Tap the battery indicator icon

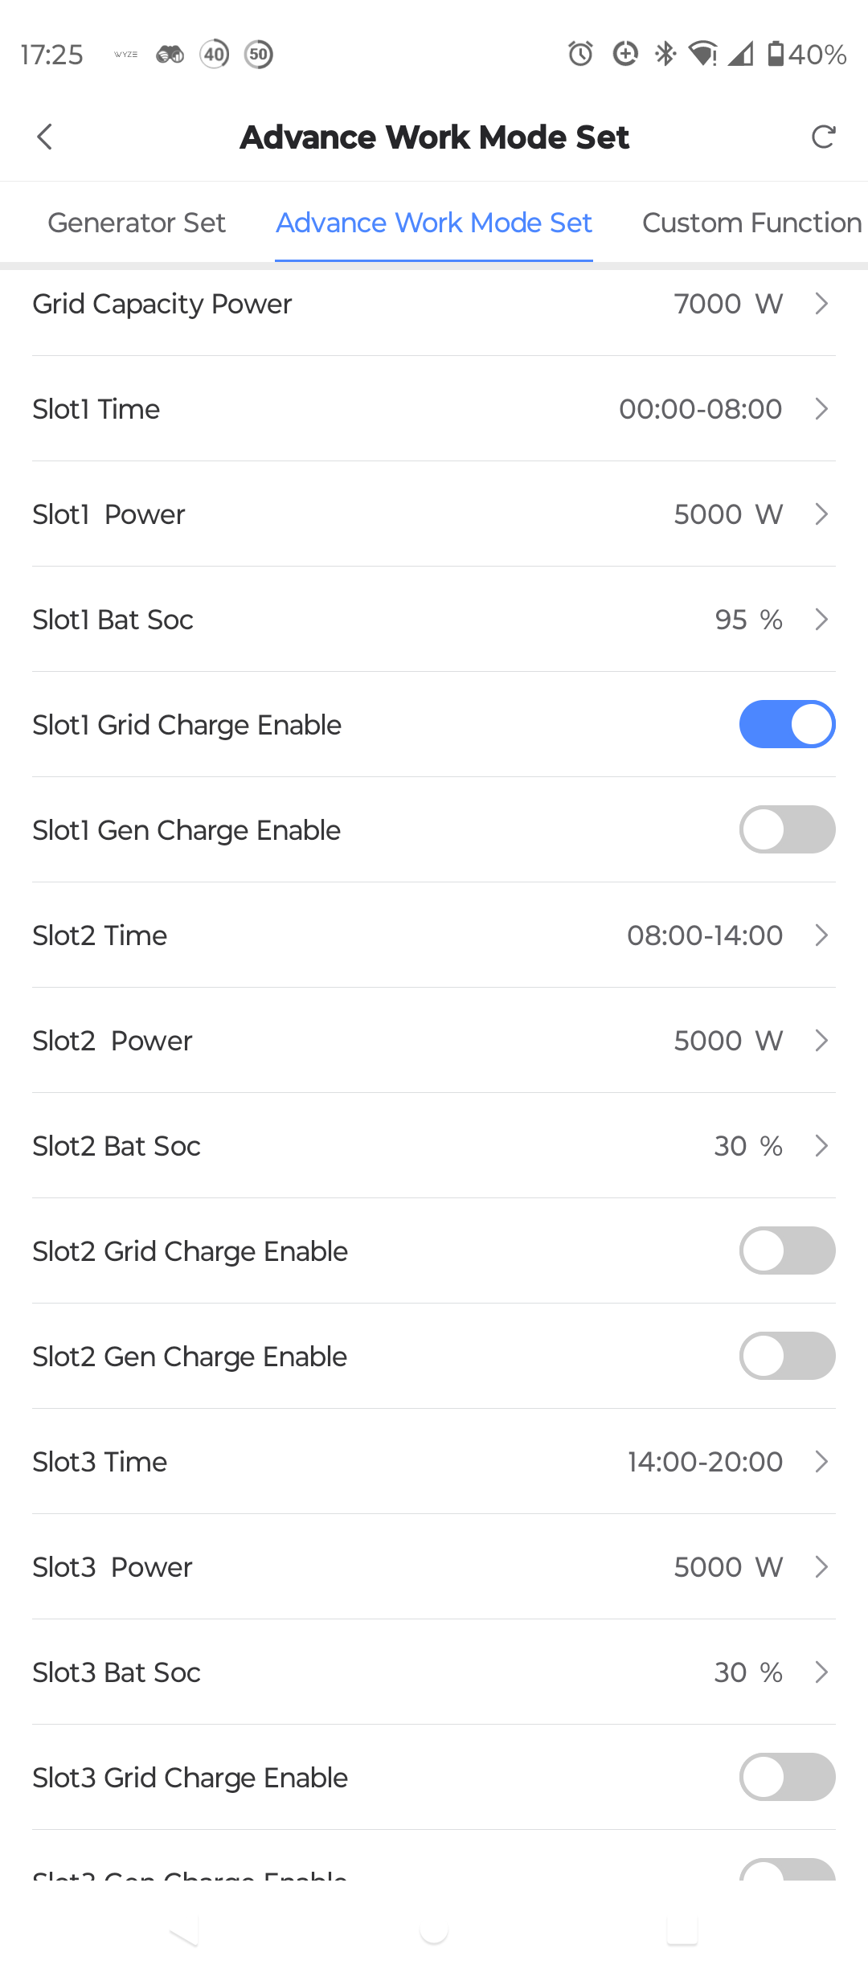coord(776,54)
